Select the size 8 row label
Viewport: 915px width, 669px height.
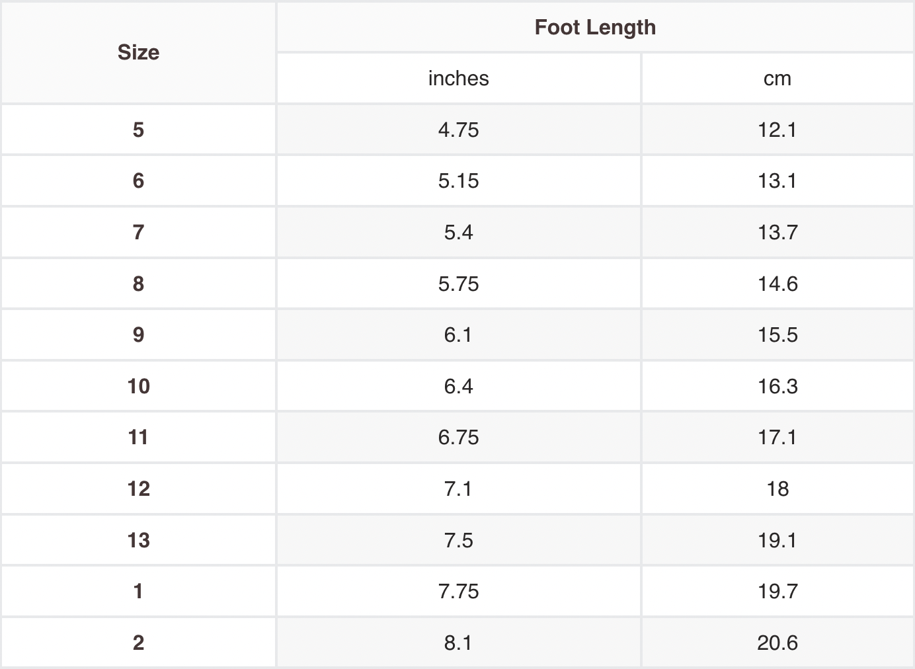138,284
